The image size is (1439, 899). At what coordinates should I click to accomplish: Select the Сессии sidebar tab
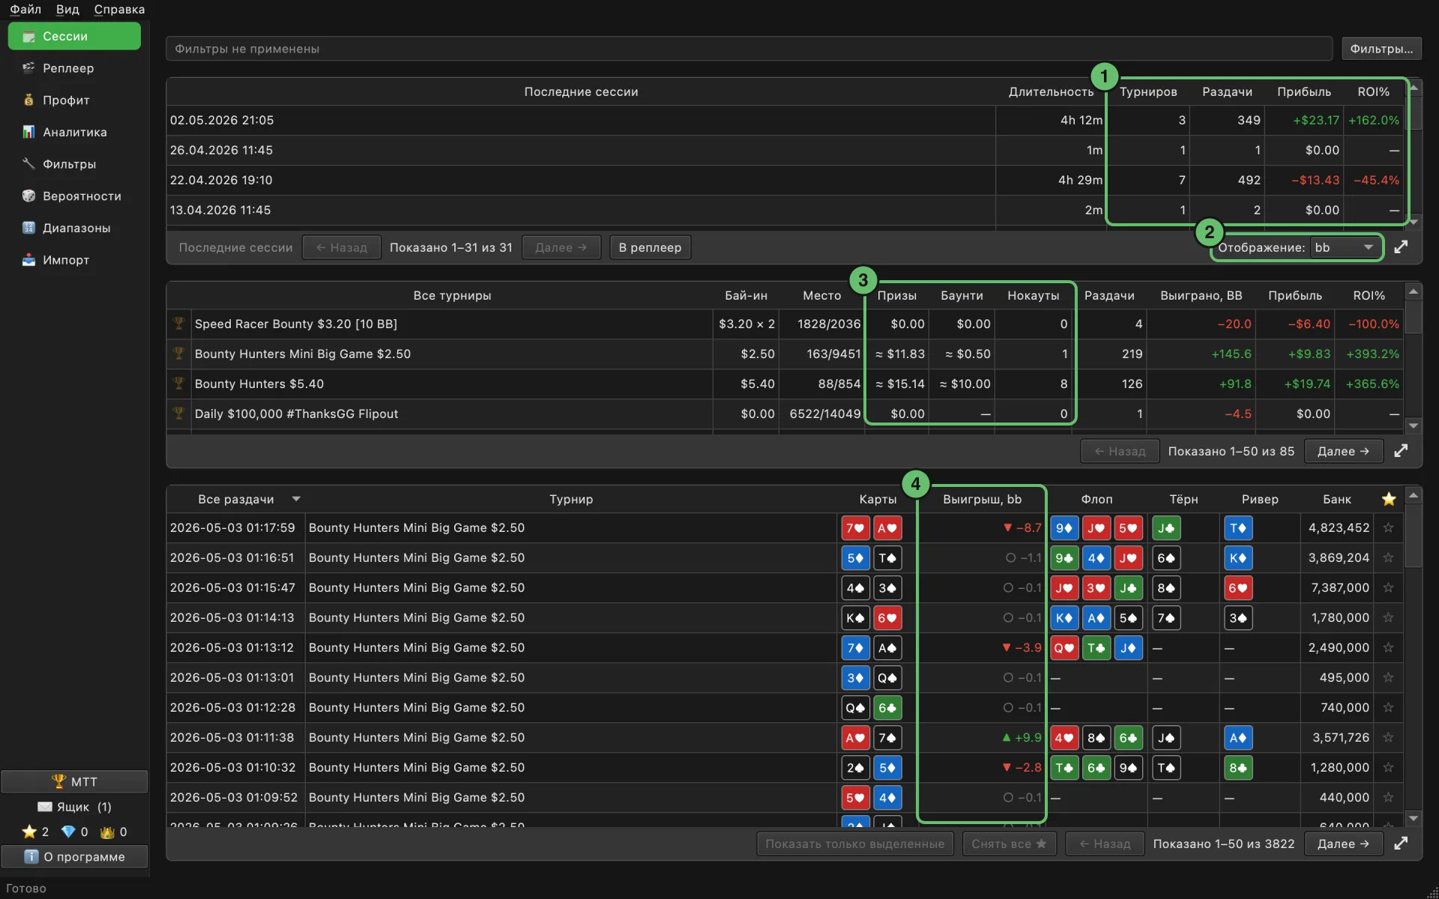pos(74,36)
